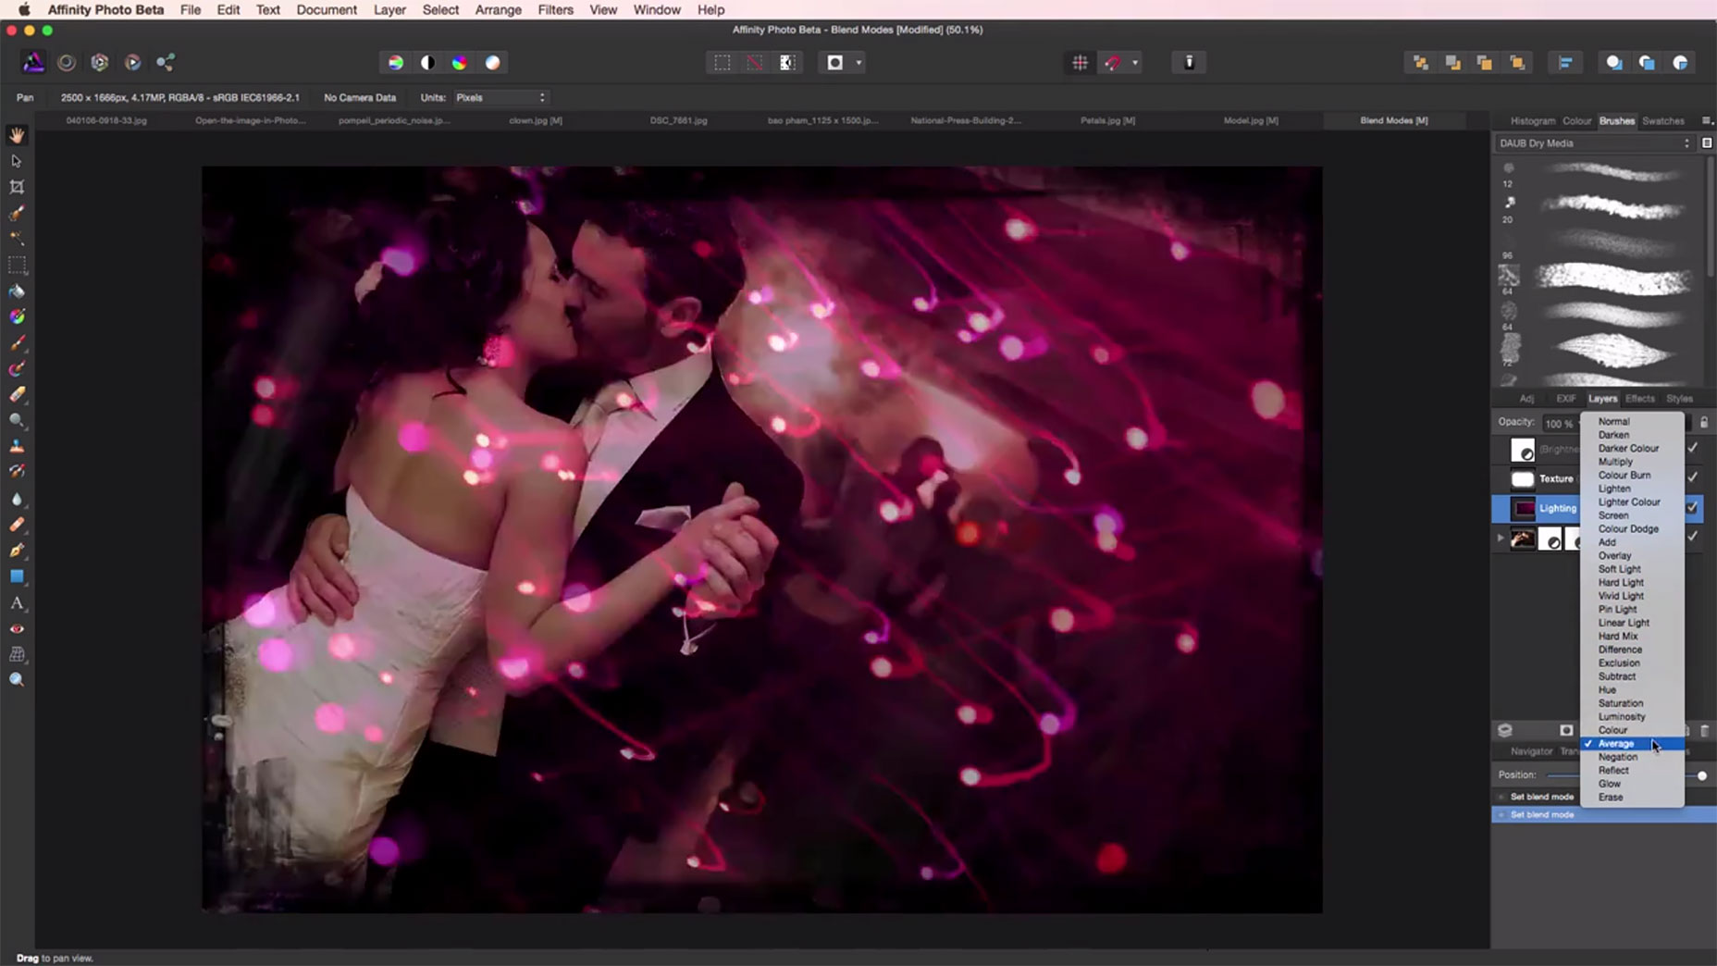Screen dimensions: 1717x966
Task: Expand the bottom group layer
Action: coord(1501,538)
